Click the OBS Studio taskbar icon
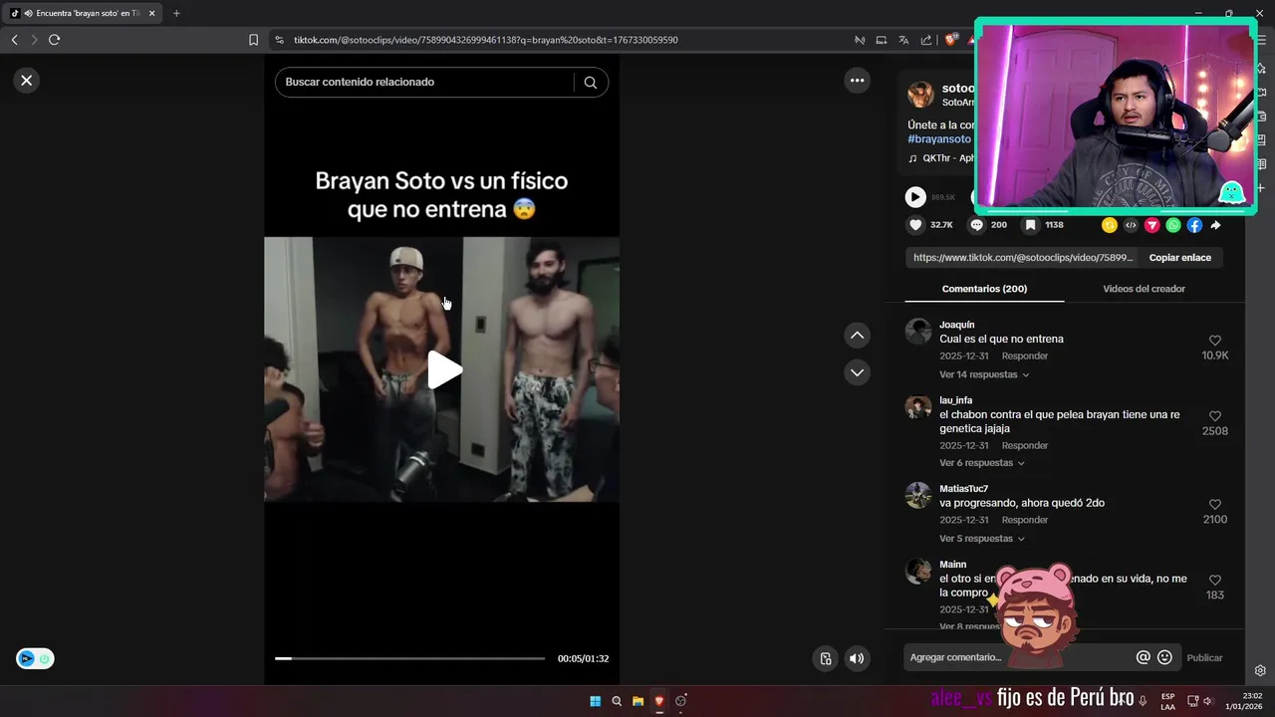The width and height of the screenshot is (1275, 717). tap(681, 701)
